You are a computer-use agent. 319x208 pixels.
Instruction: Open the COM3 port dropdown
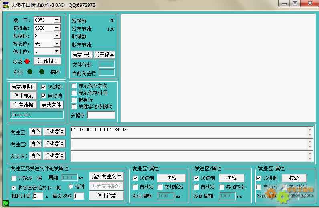point(57,20)
